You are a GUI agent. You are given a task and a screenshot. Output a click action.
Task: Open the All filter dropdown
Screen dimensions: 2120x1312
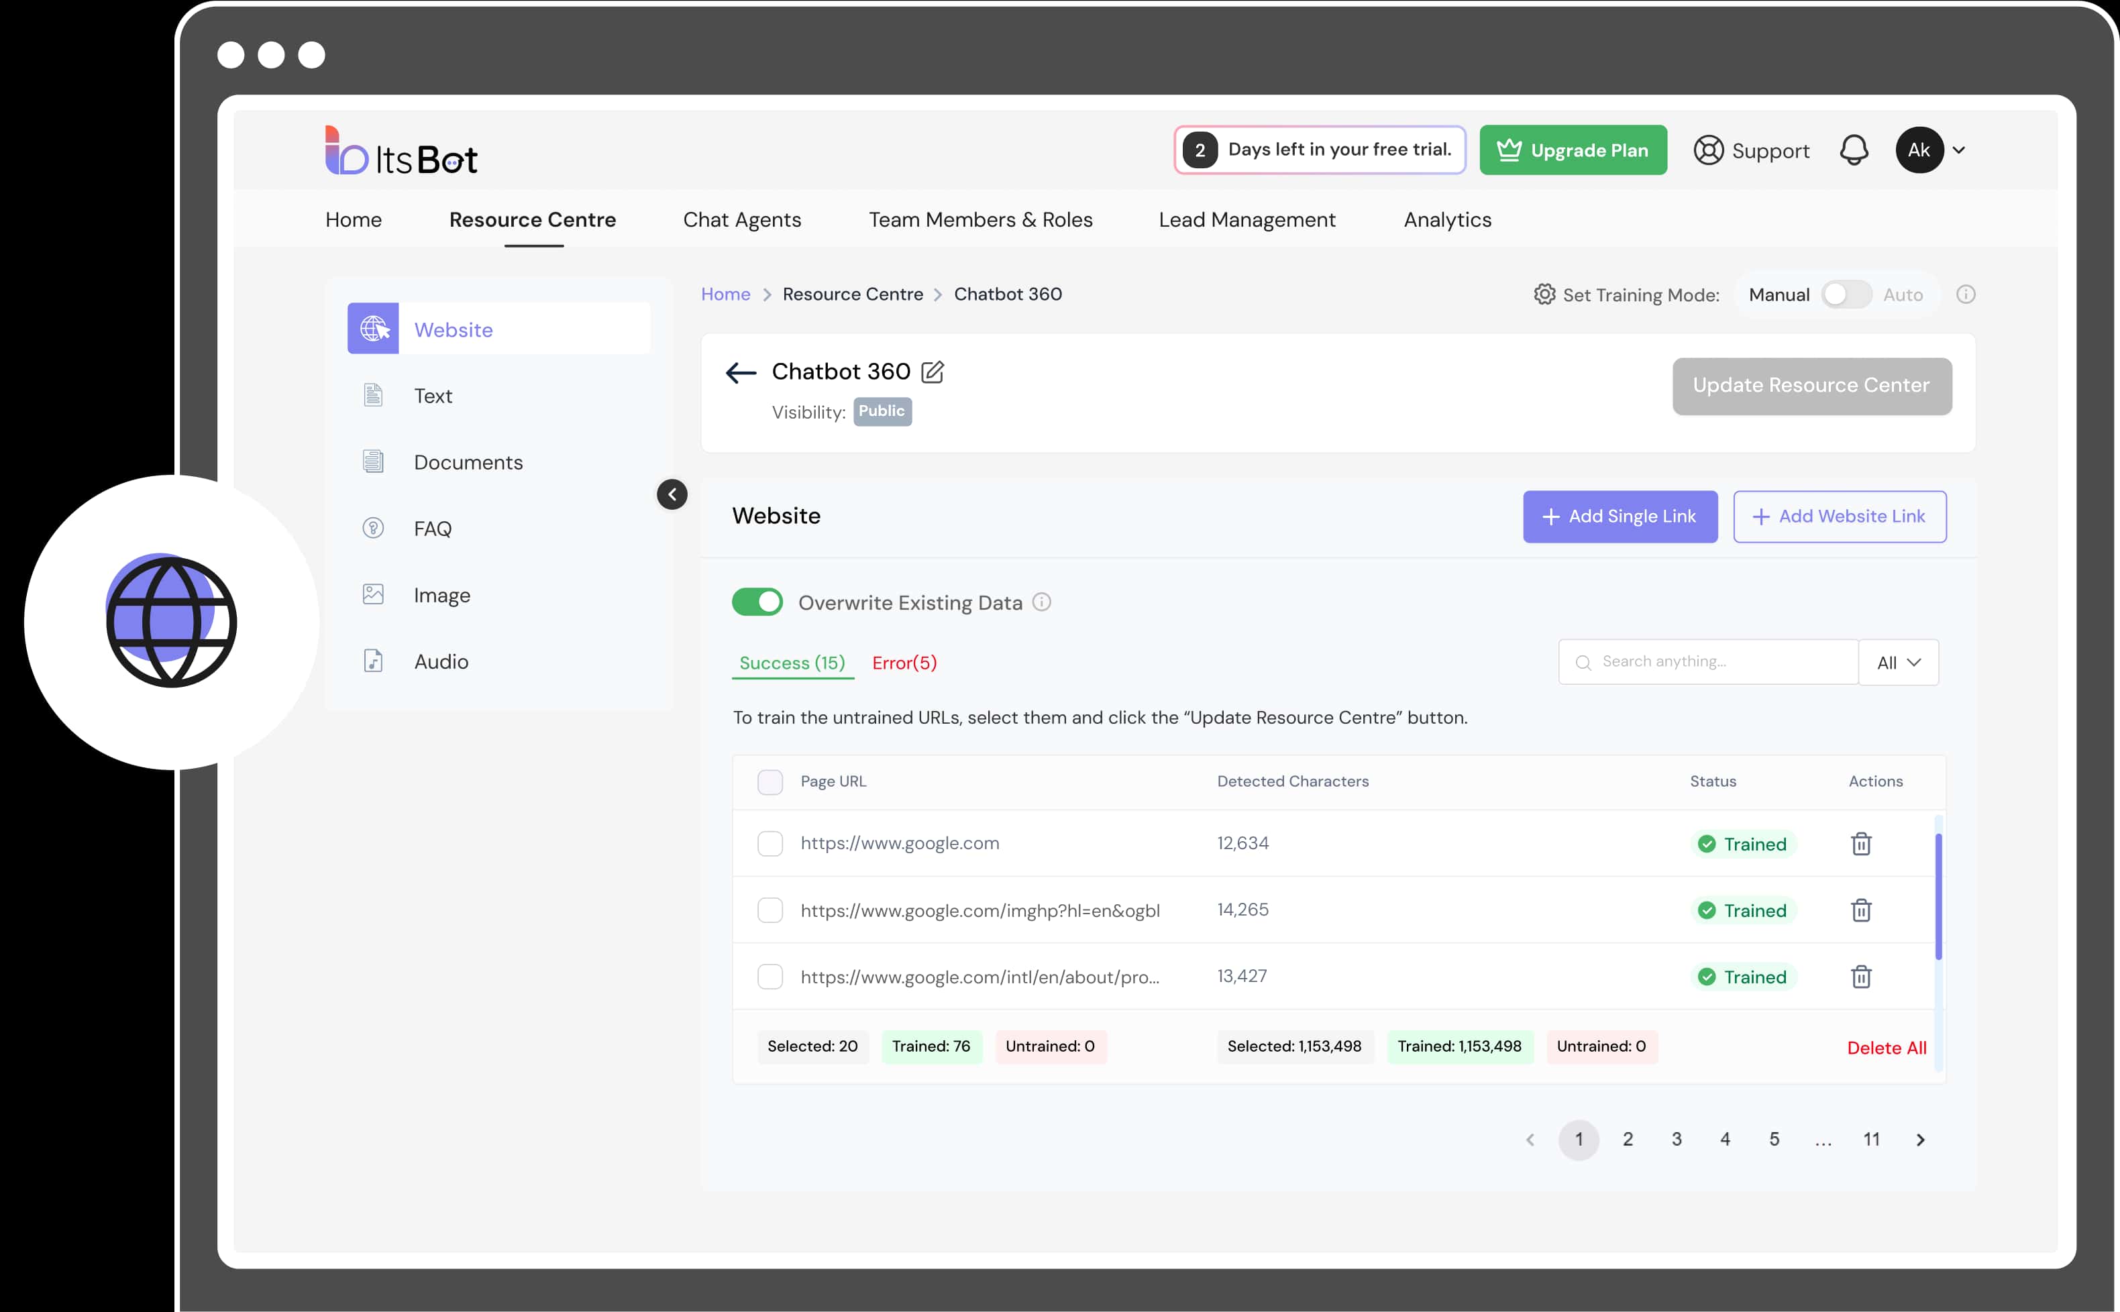[x=1898, y=663]
